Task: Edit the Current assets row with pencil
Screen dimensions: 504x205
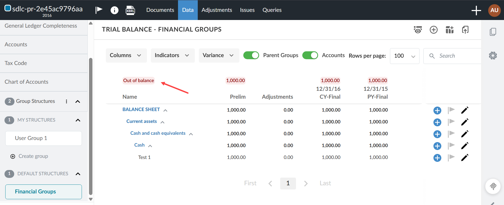Action: 465,122
